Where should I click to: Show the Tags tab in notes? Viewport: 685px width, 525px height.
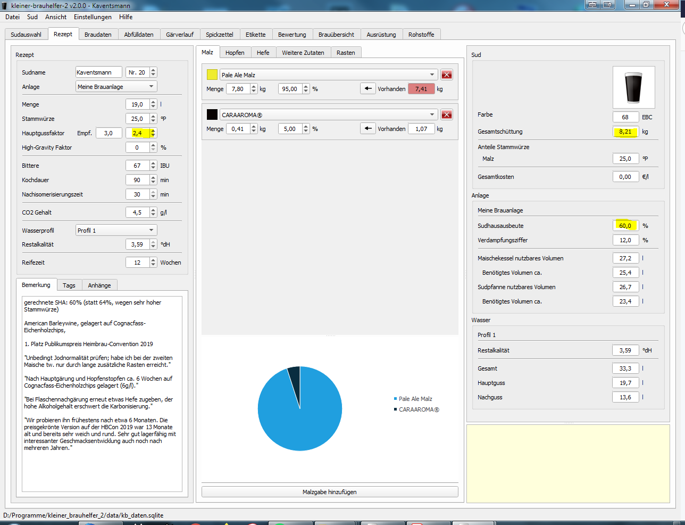tap(69, 285)
